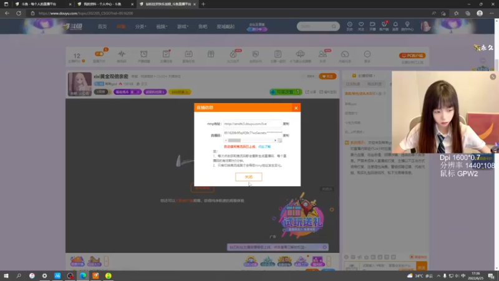Open the AD task icon in toolbar
The image size is (499, 281).
188,54
